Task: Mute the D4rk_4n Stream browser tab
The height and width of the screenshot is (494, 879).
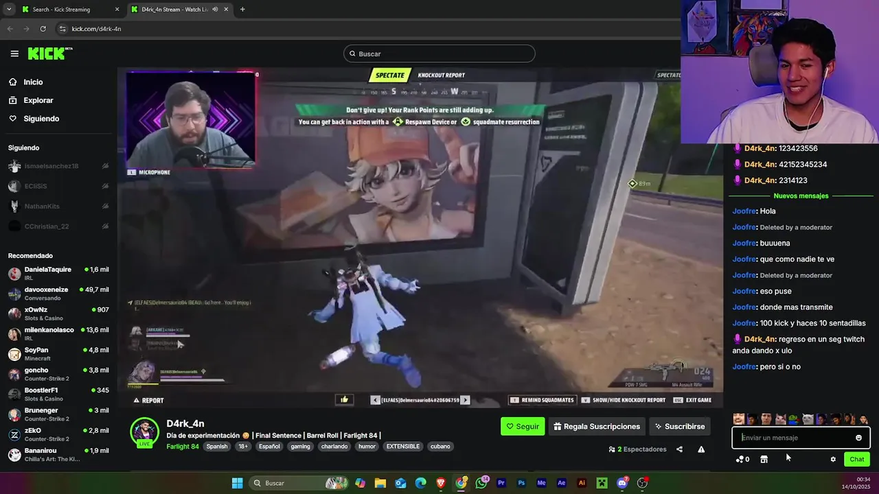Action: pos(215,10)
